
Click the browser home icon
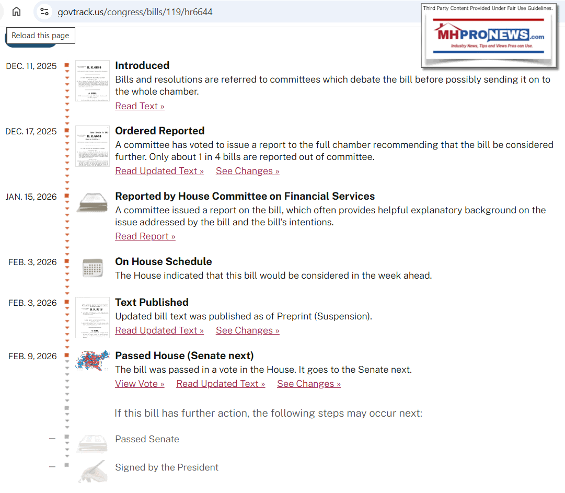point(17,12)
